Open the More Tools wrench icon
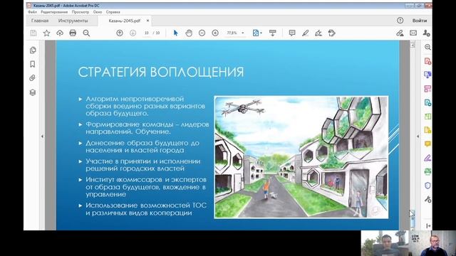Image resolution: width=456 pixels, height=256 pixels. point(427,199)
